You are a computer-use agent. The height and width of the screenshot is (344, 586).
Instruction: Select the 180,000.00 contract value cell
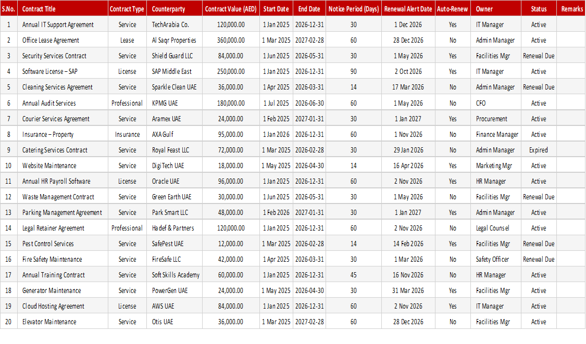[x=231, y=103]
